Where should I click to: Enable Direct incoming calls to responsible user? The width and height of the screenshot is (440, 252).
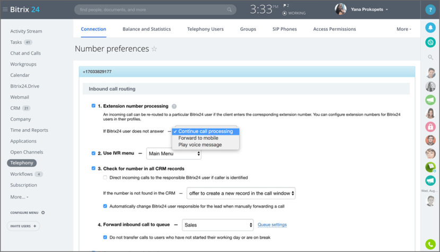[x=105, y=177]
